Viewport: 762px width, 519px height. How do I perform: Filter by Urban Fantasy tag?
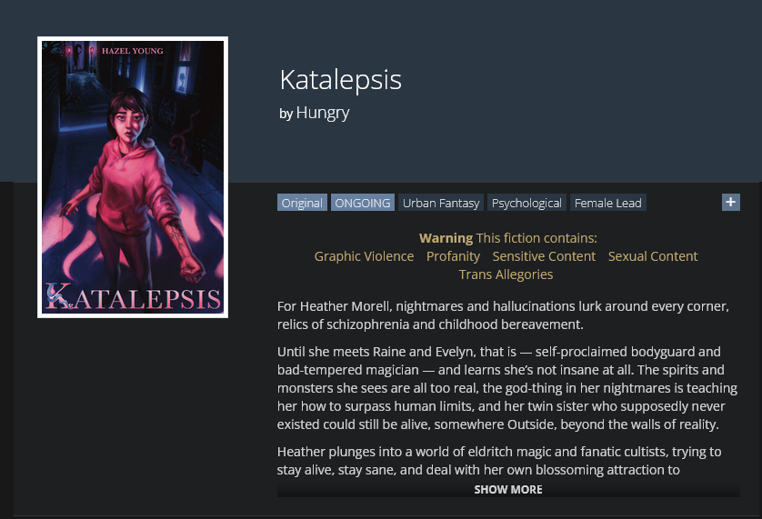[x=441, y=203]
